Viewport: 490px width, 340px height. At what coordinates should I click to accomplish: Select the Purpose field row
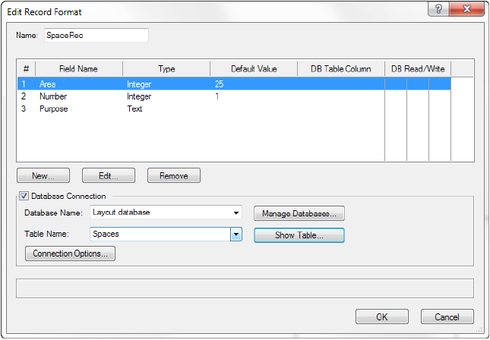(x=53, y=109)
